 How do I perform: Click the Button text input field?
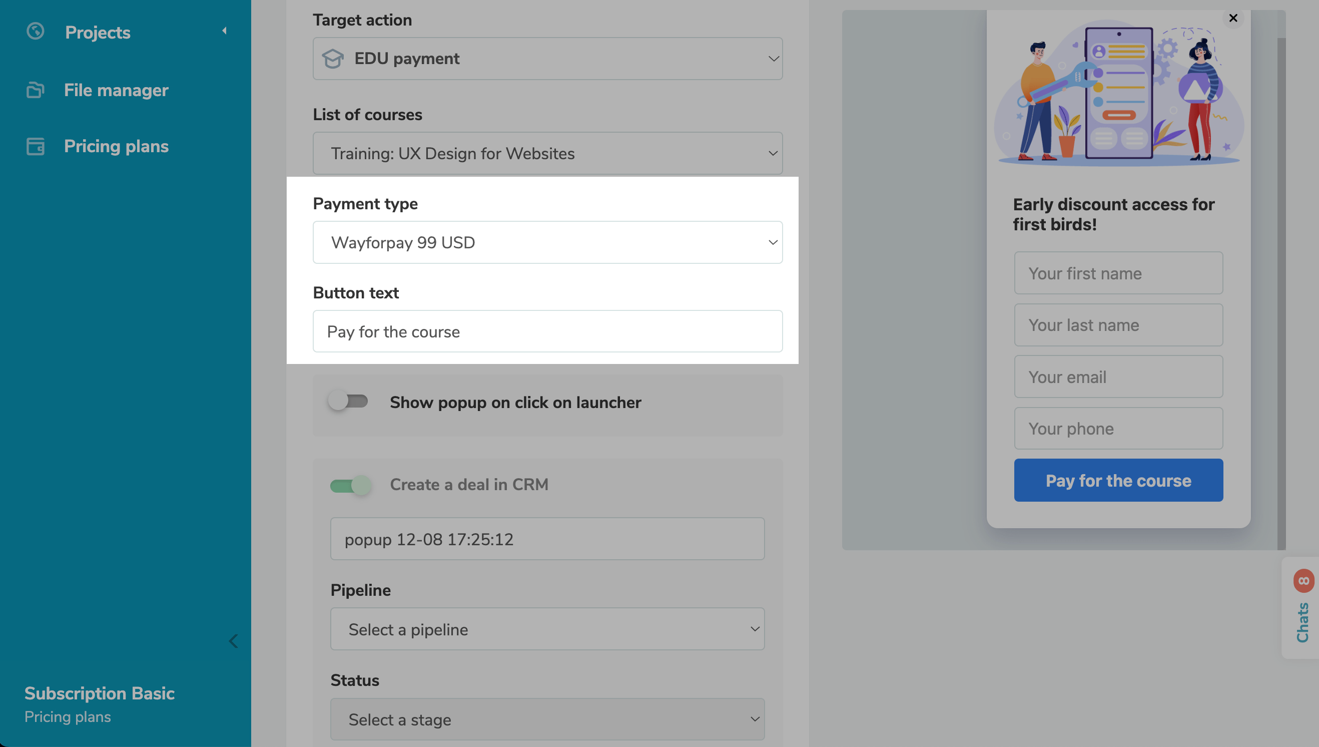point(547,331)
